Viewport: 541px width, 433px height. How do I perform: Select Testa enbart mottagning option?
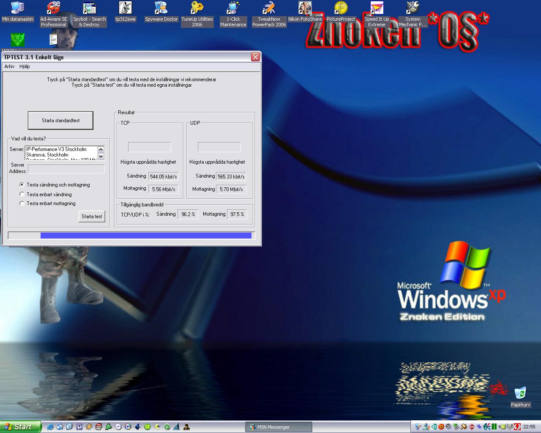pos(48,203)
